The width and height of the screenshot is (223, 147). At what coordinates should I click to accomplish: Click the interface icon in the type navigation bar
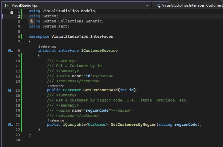(158, 6)
